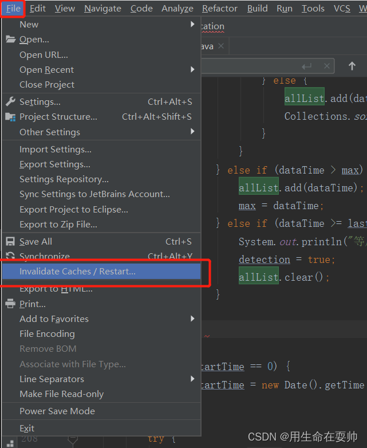Screen dimensions: 367x448
Task: Click the Project Structure icon
Action: 10,116
